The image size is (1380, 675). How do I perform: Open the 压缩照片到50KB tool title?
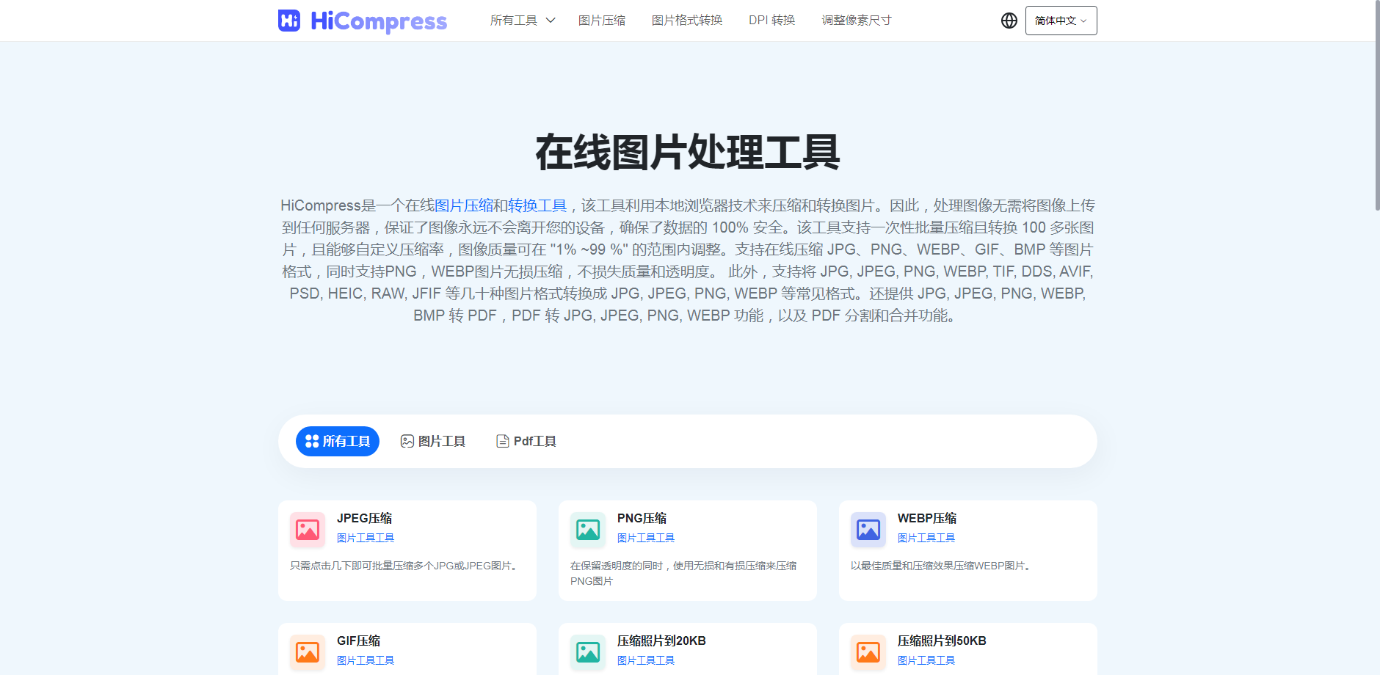pyautogui.click(x=942, y=641)
